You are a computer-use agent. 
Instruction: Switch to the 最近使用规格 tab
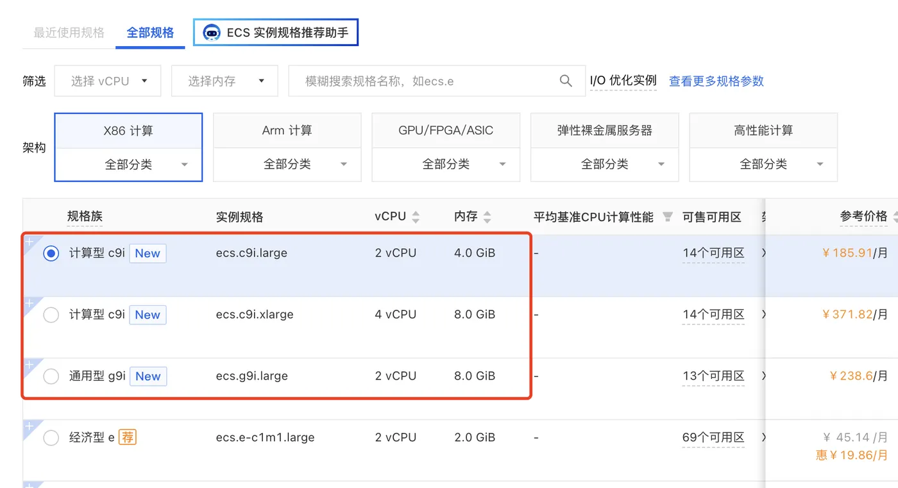(69, 33)
